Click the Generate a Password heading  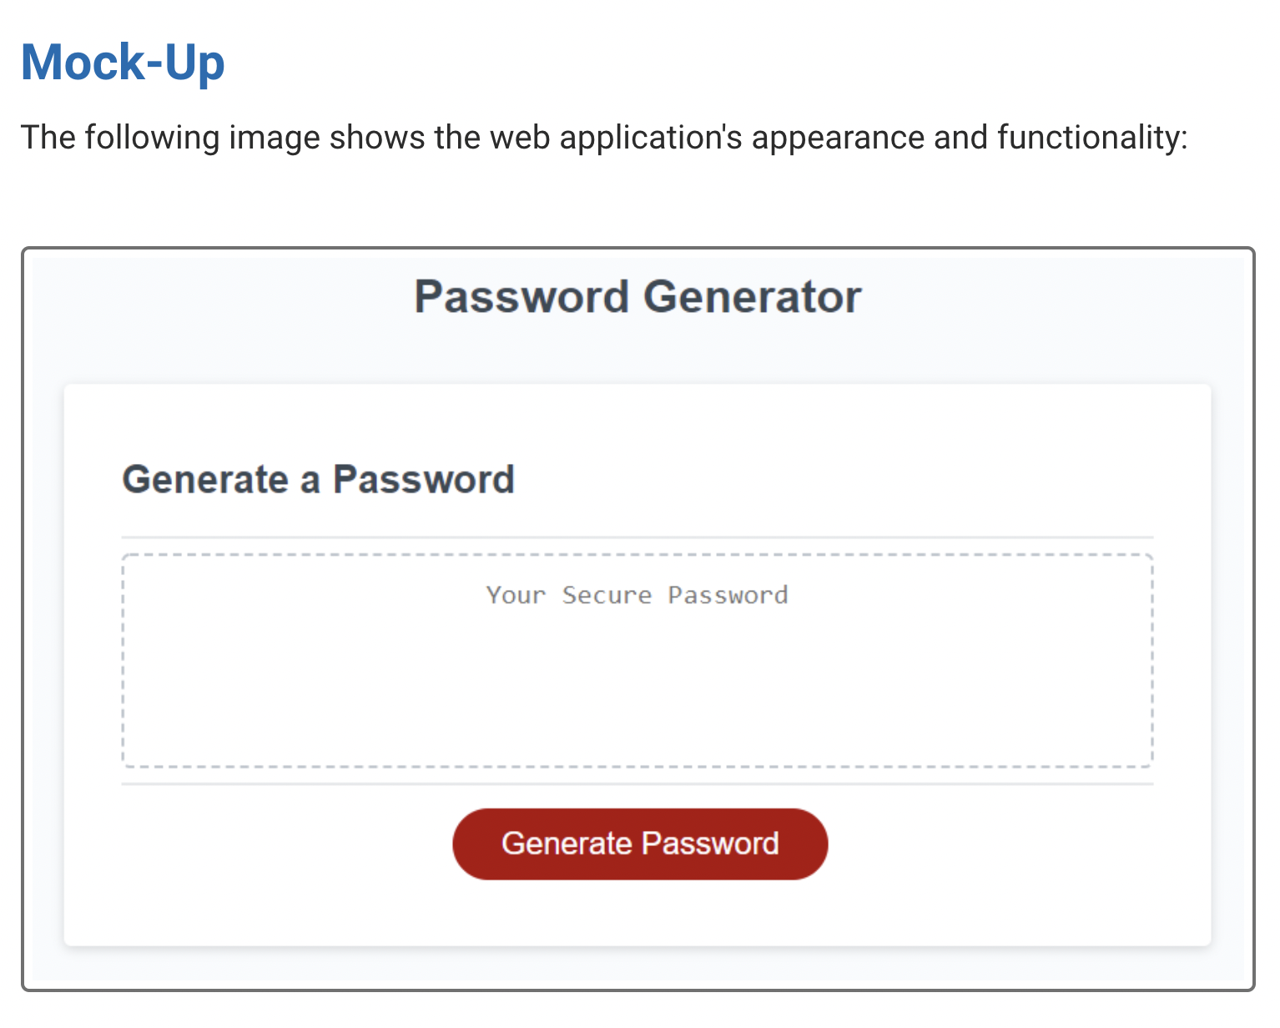click(319, 479)
